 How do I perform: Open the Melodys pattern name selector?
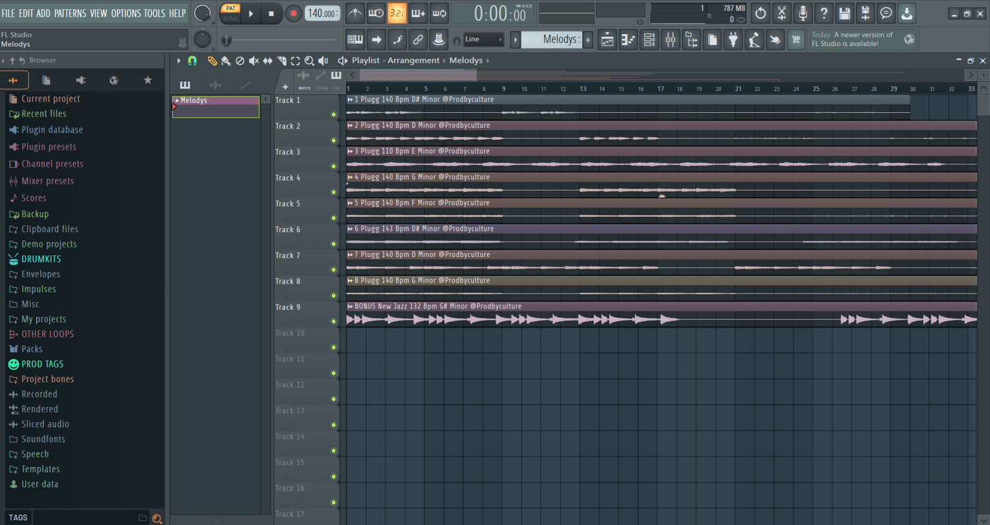click(x=552, y=40)
